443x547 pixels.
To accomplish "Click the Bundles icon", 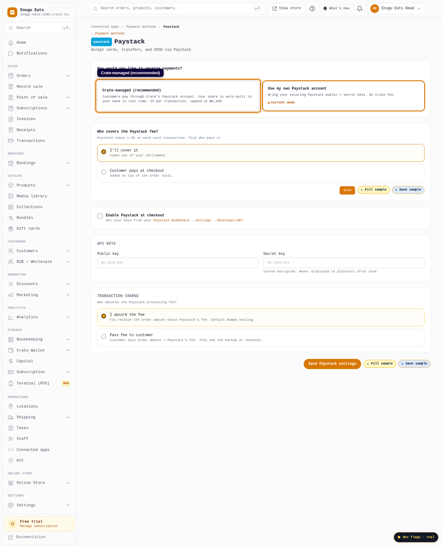I will pyautogui.click(x=11, y=218).
